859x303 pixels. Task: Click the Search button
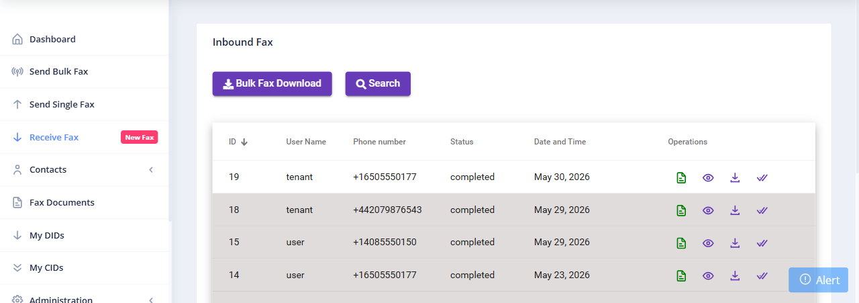point(378,84)
